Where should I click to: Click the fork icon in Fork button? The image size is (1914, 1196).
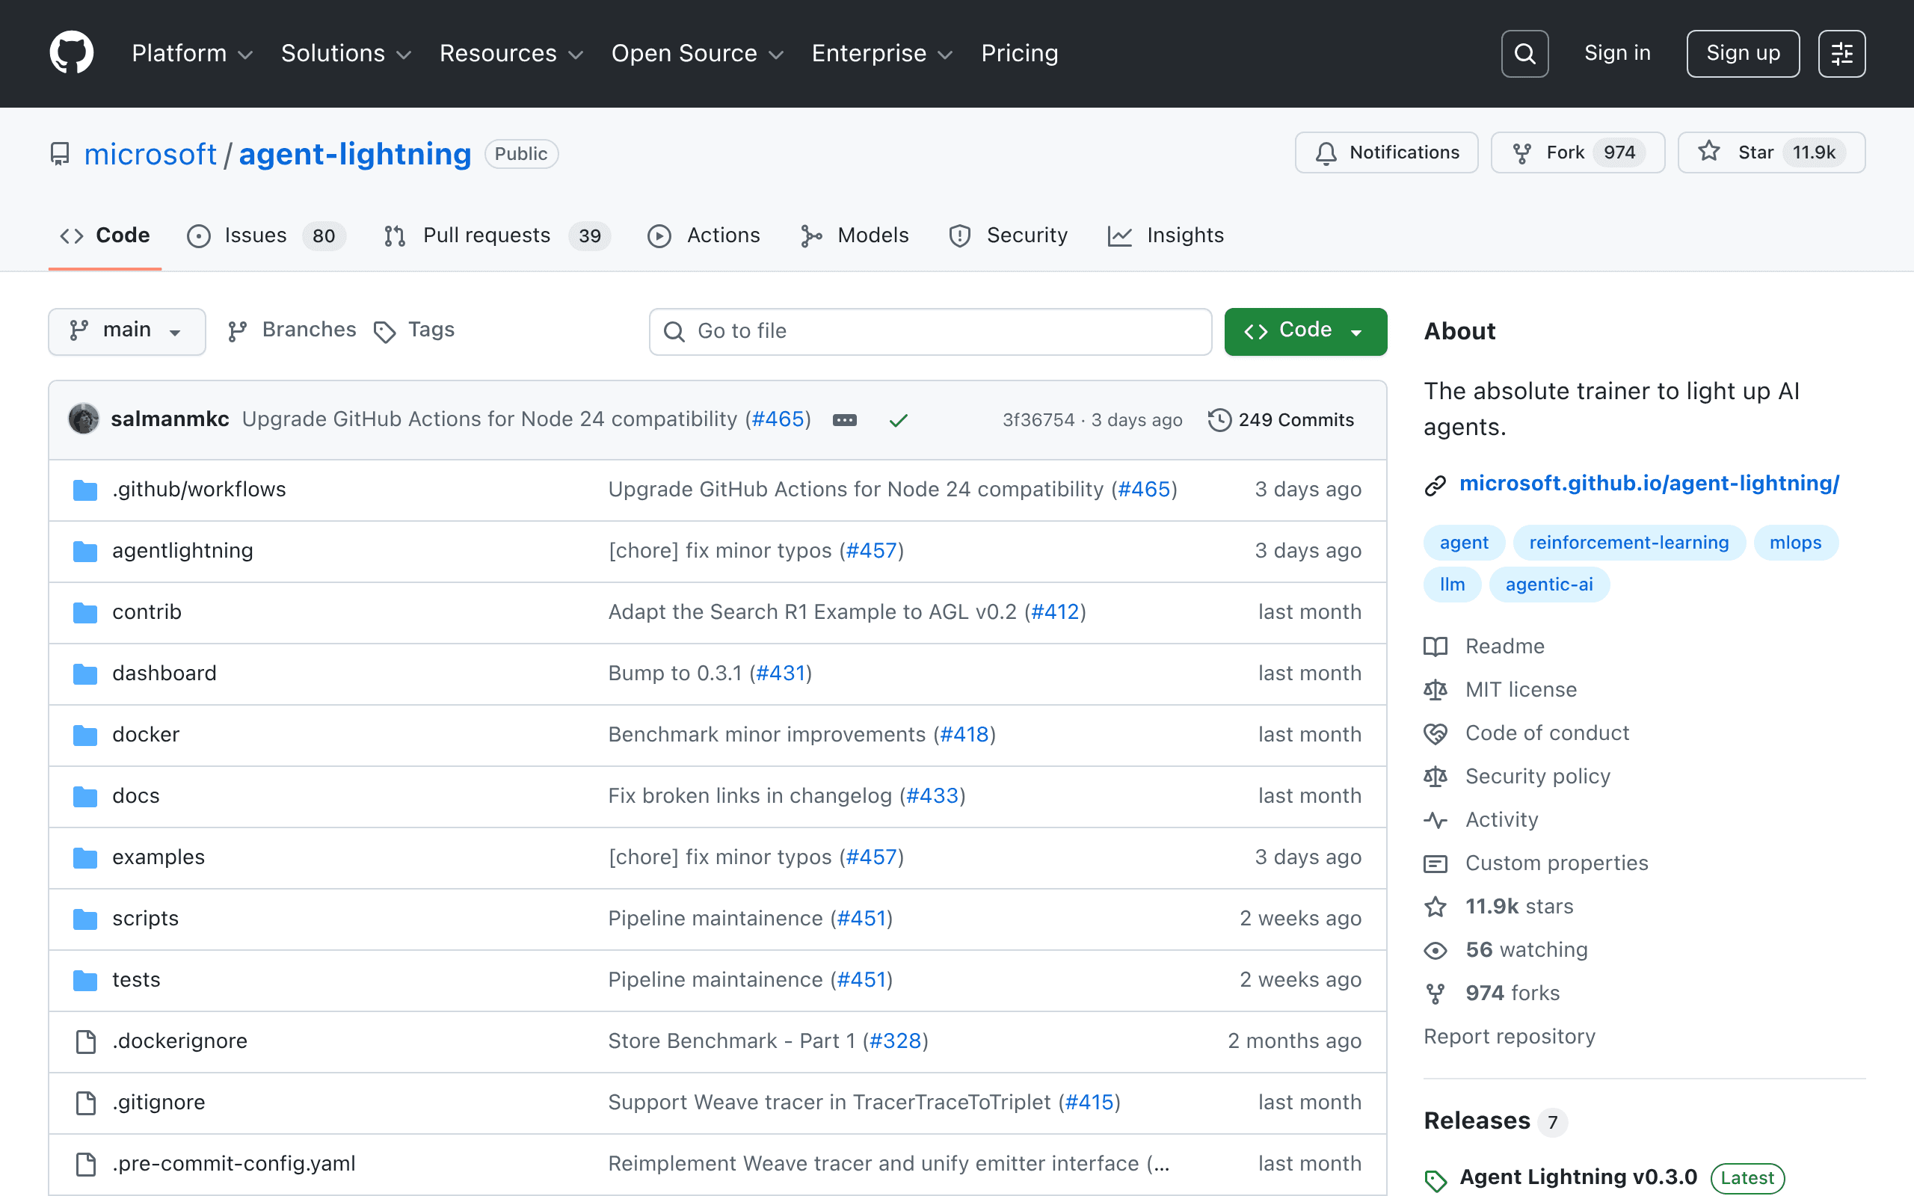(1521, 152)
